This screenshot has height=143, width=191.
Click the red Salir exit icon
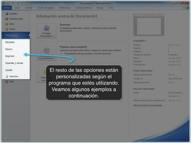pos(7,81)
